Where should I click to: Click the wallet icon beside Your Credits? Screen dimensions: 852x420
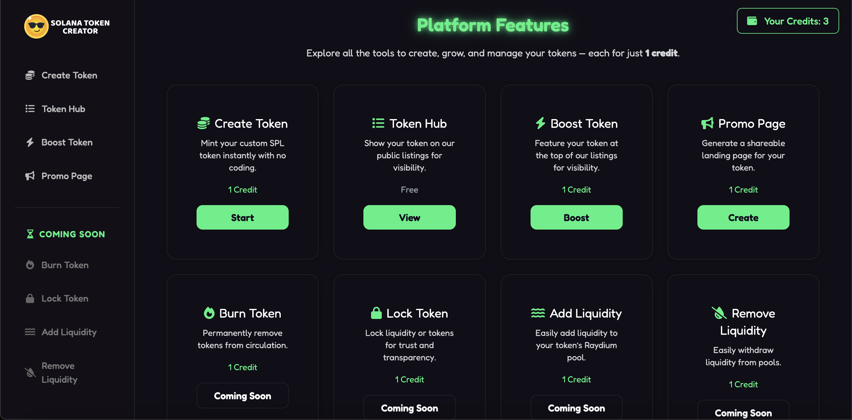(x=752, y=21)
